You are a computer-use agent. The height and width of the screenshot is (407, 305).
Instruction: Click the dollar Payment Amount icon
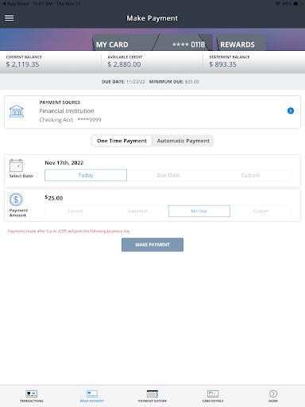16,200
